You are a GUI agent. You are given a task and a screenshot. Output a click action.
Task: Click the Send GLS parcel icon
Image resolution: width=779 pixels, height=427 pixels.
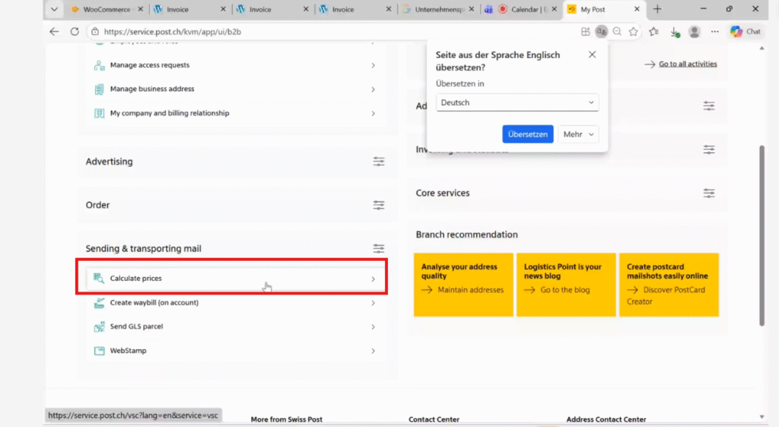pyautogui.click(x=99, y=327)
